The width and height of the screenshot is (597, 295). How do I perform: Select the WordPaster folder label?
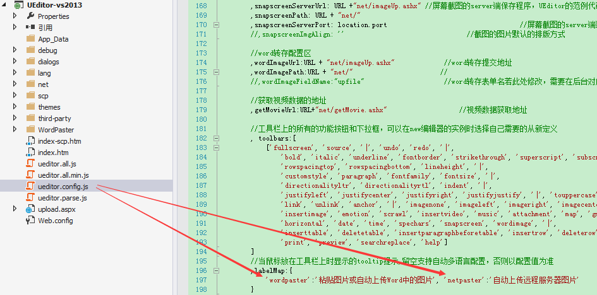click(x=56, y=130)
